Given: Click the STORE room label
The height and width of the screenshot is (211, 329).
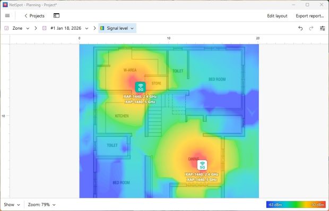Looking at the screenshot, I should (157, 83).
